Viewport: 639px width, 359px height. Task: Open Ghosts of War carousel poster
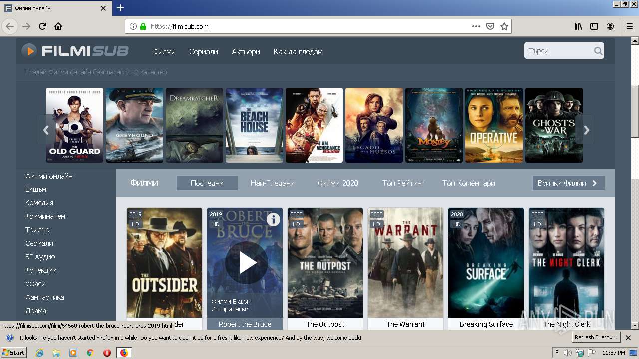point(554,125)
